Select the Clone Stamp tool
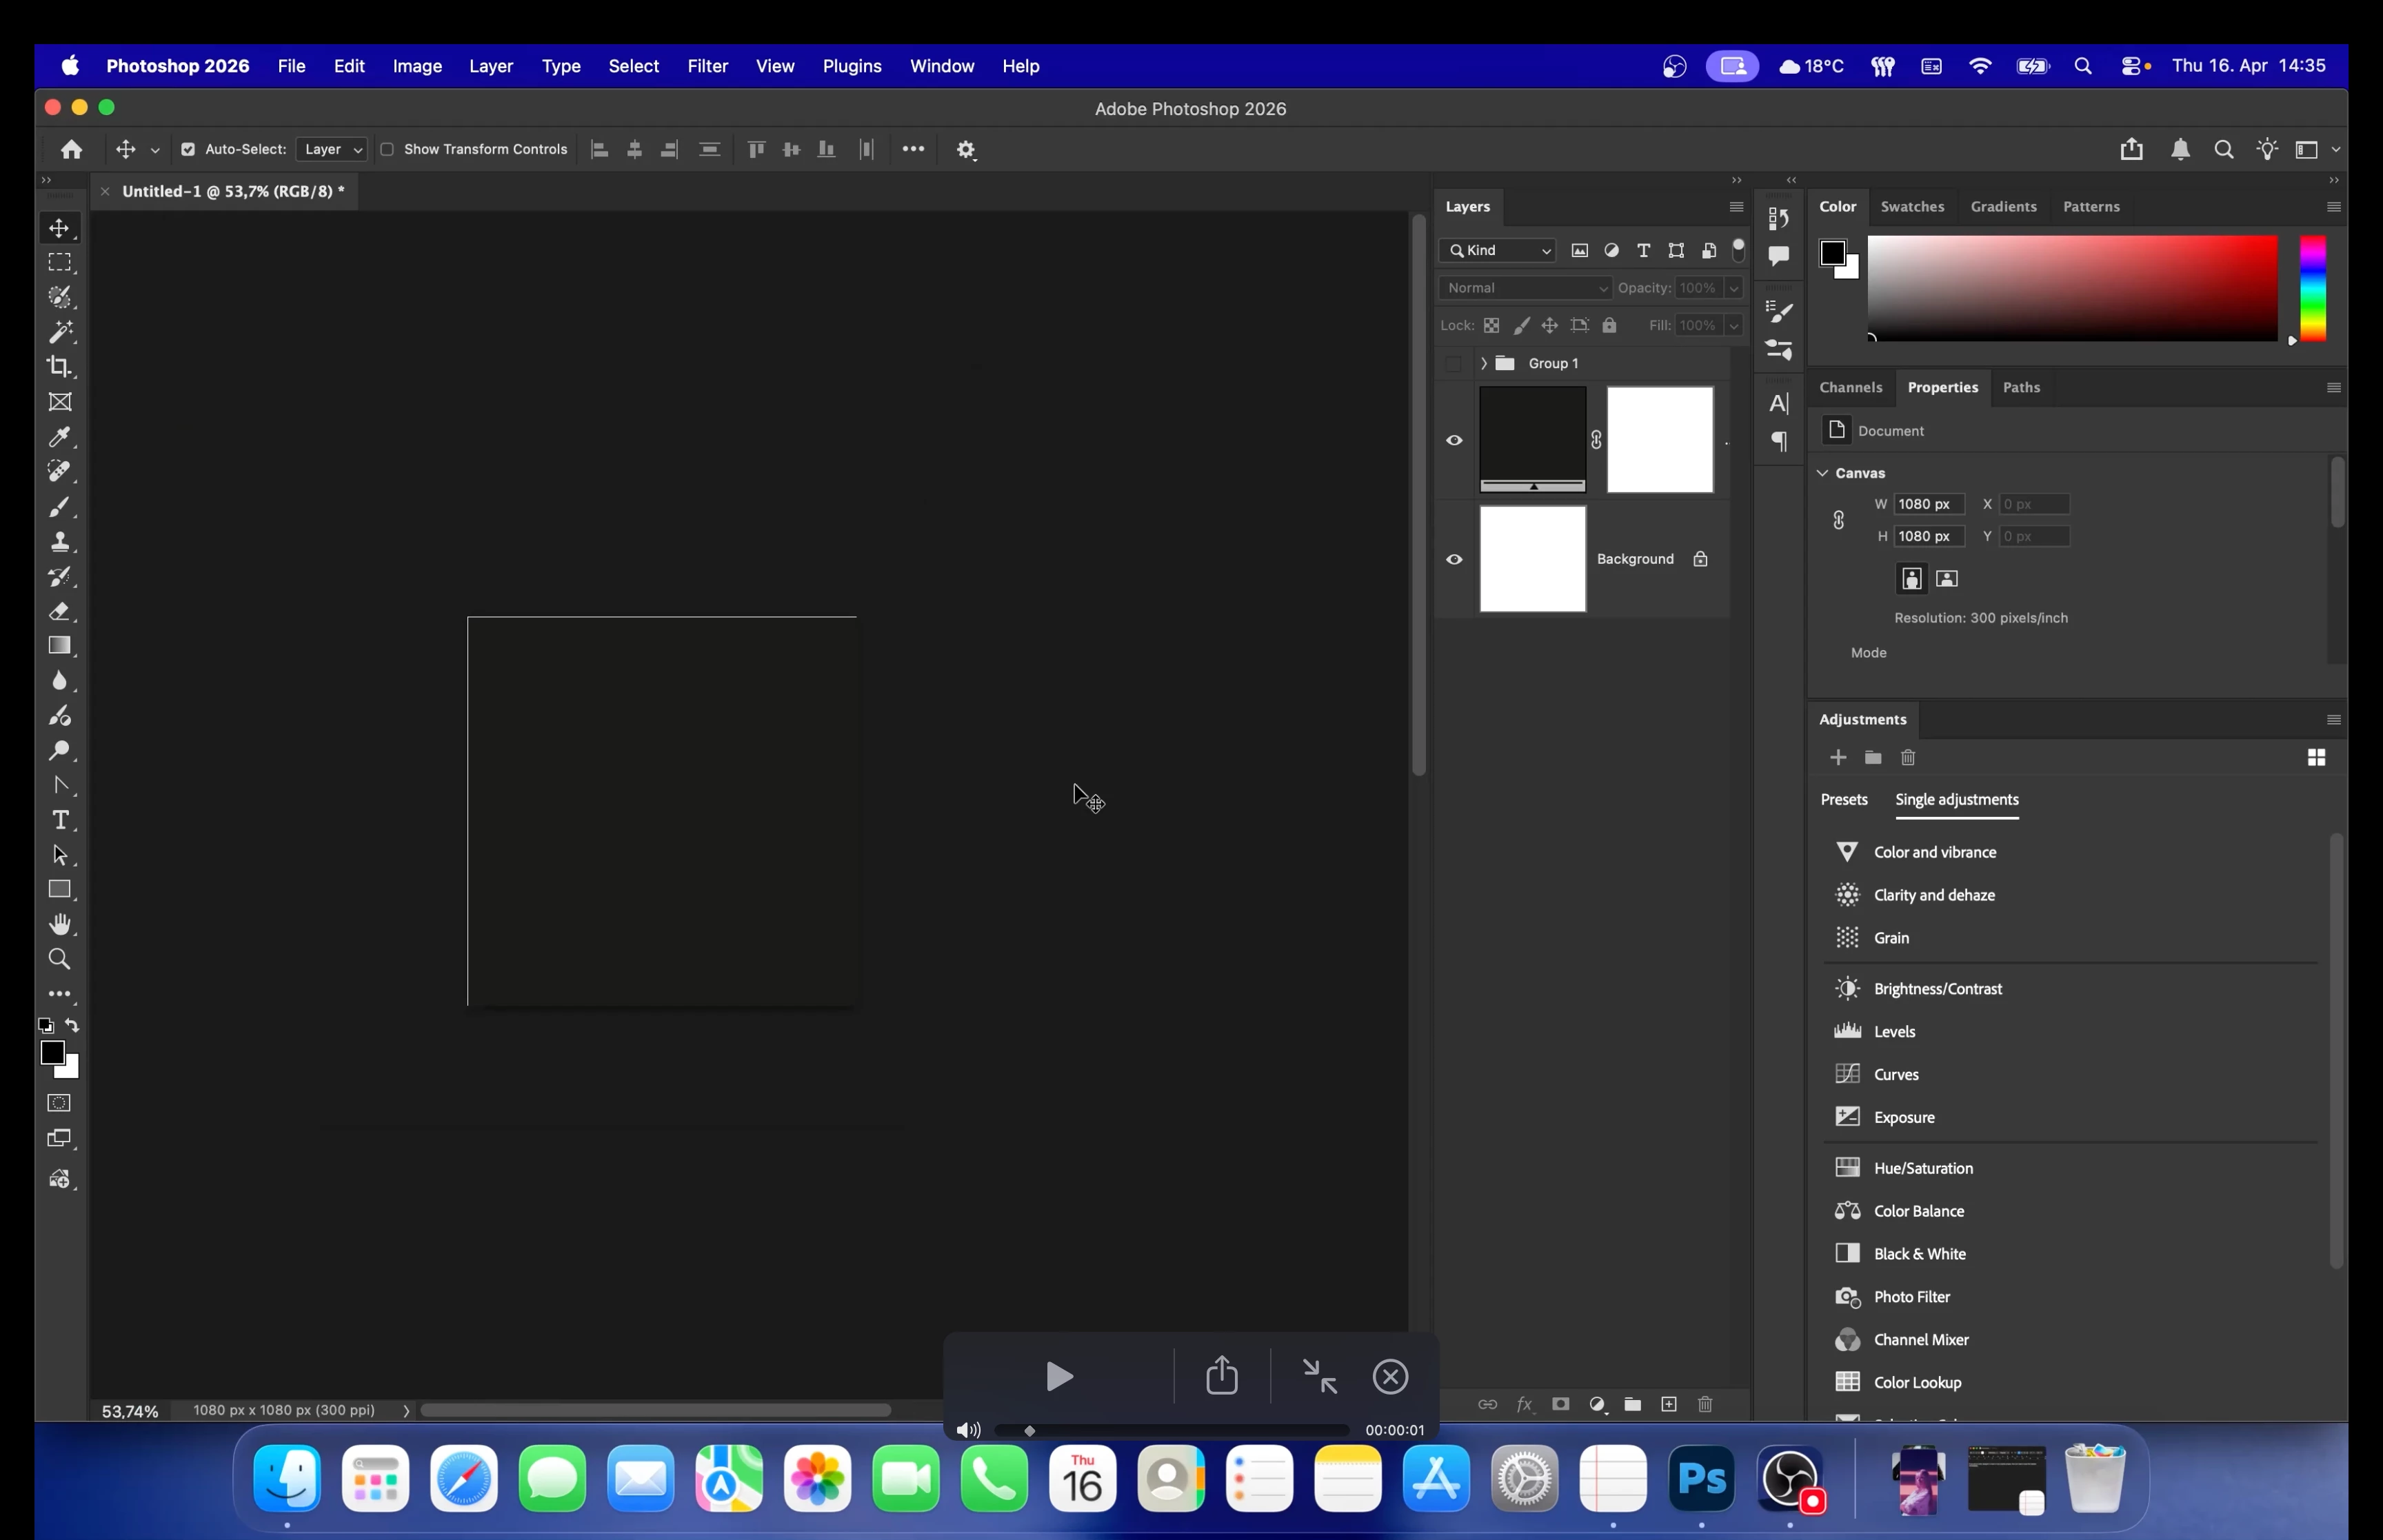Screen dimensions: 2383x1540 [60, 542]
